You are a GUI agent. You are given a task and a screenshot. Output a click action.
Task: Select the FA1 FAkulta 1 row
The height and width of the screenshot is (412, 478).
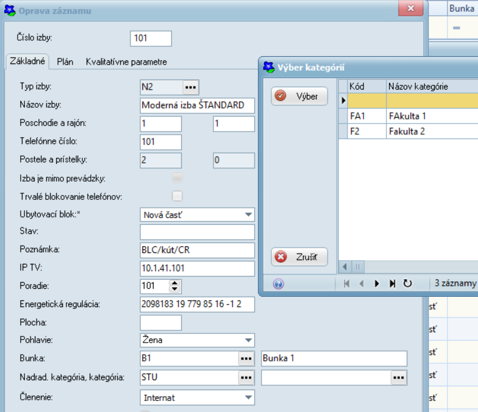405,115
